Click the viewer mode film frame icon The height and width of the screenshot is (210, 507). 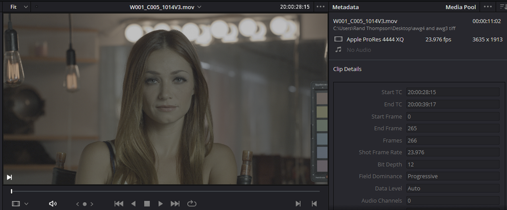click(16, 204)
